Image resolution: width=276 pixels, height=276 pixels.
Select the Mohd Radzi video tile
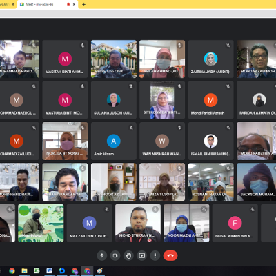pos(257,141)
